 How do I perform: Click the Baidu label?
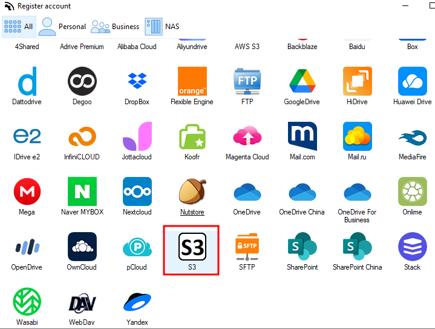click(x=357, y=47)
